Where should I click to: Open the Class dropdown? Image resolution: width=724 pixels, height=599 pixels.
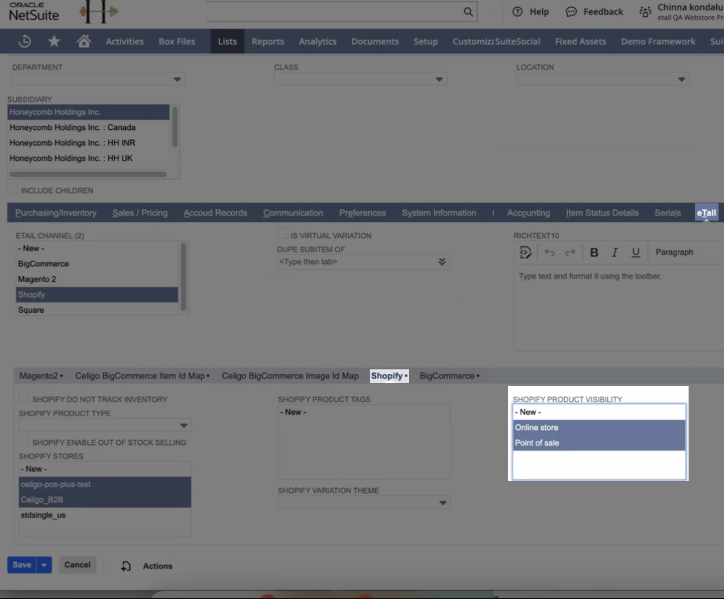click(439, 79)
